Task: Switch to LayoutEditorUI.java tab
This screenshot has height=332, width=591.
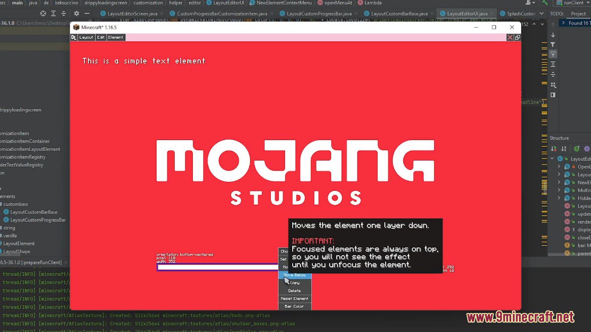Action: click(x=467, y=14)
